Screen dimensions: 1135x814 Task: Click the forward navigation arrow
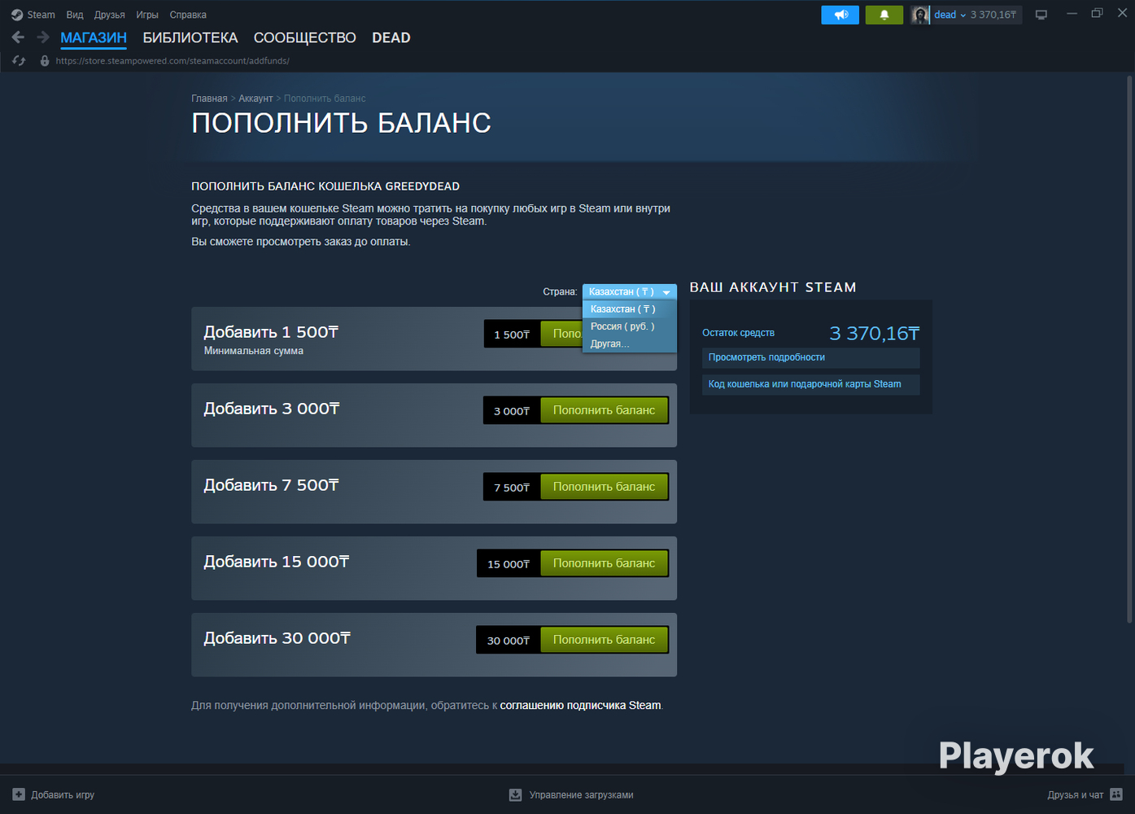point(43,37)
